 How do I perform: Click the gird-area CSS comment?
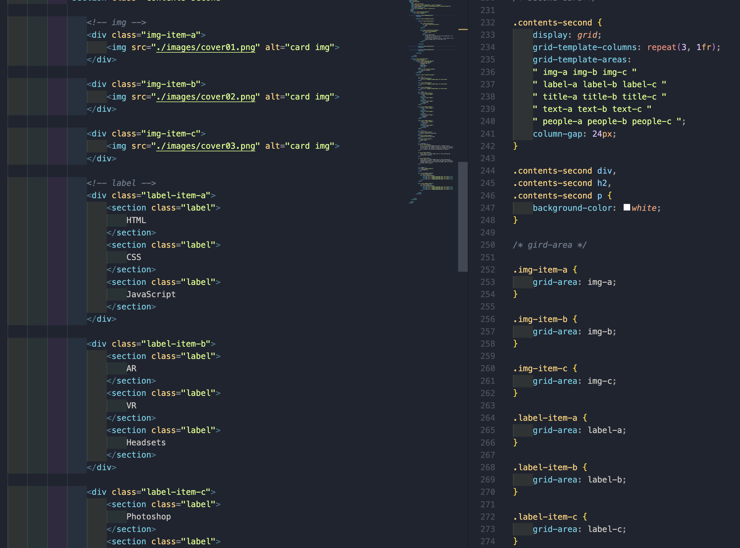(x=549, y=245)
